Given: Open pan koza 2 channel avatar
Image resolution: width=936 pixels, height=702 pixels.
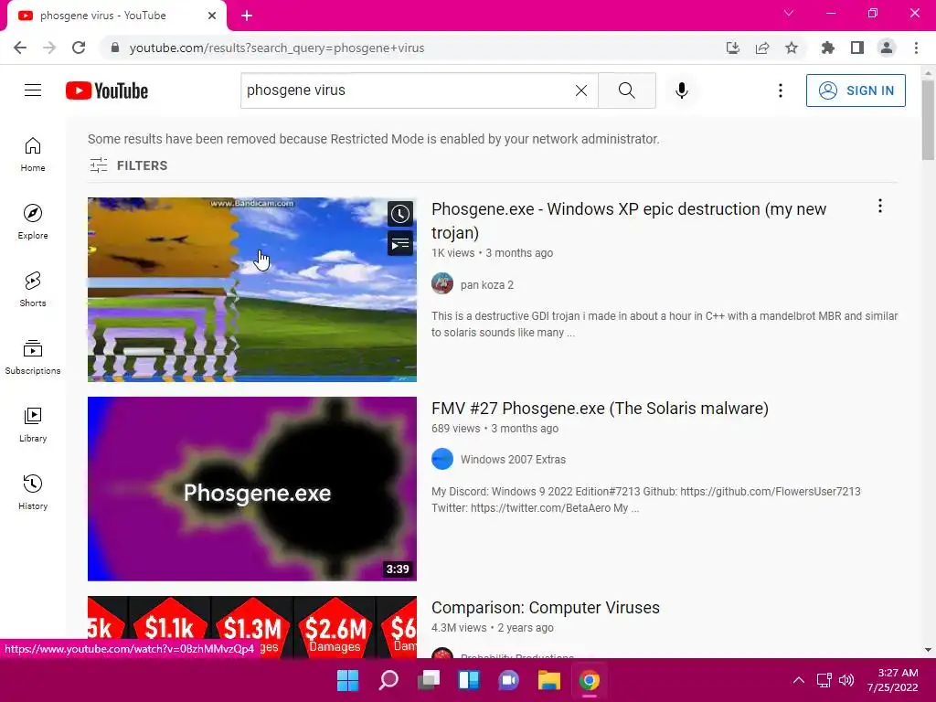Looking at the screenshot, I should click(x=442, y=283).
